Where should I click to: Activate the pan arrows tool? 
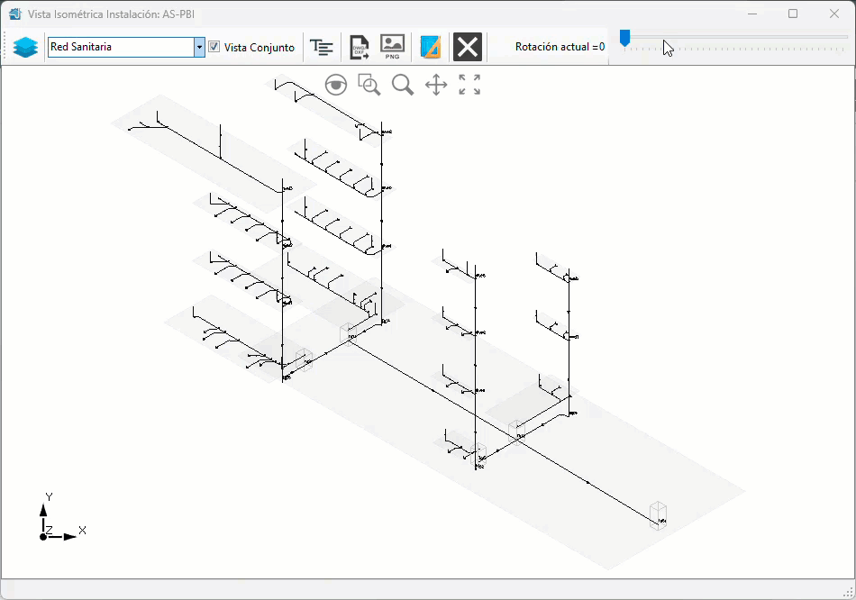point(436,86)
